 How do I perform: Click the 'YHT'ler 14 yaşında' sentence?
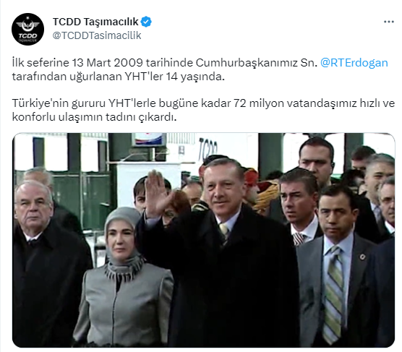coord(174,77)
